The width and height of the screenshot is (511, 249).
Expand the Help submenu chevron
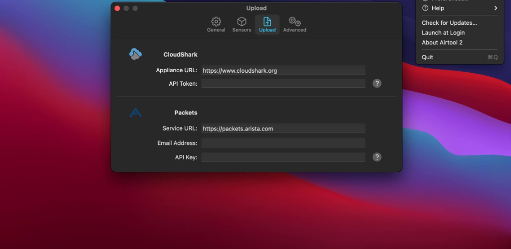click(496, 8)
